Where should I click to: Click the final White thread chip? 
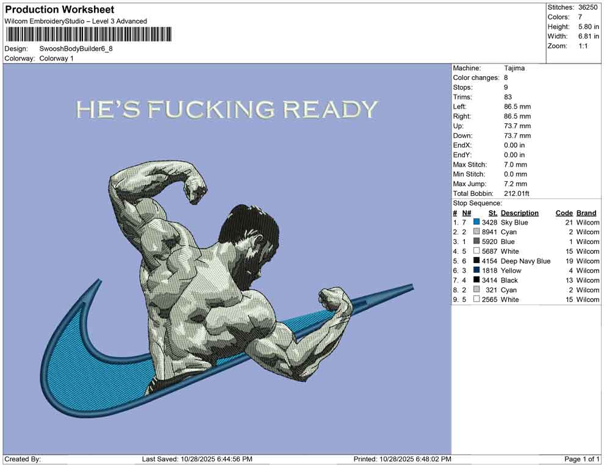(475, 299)
